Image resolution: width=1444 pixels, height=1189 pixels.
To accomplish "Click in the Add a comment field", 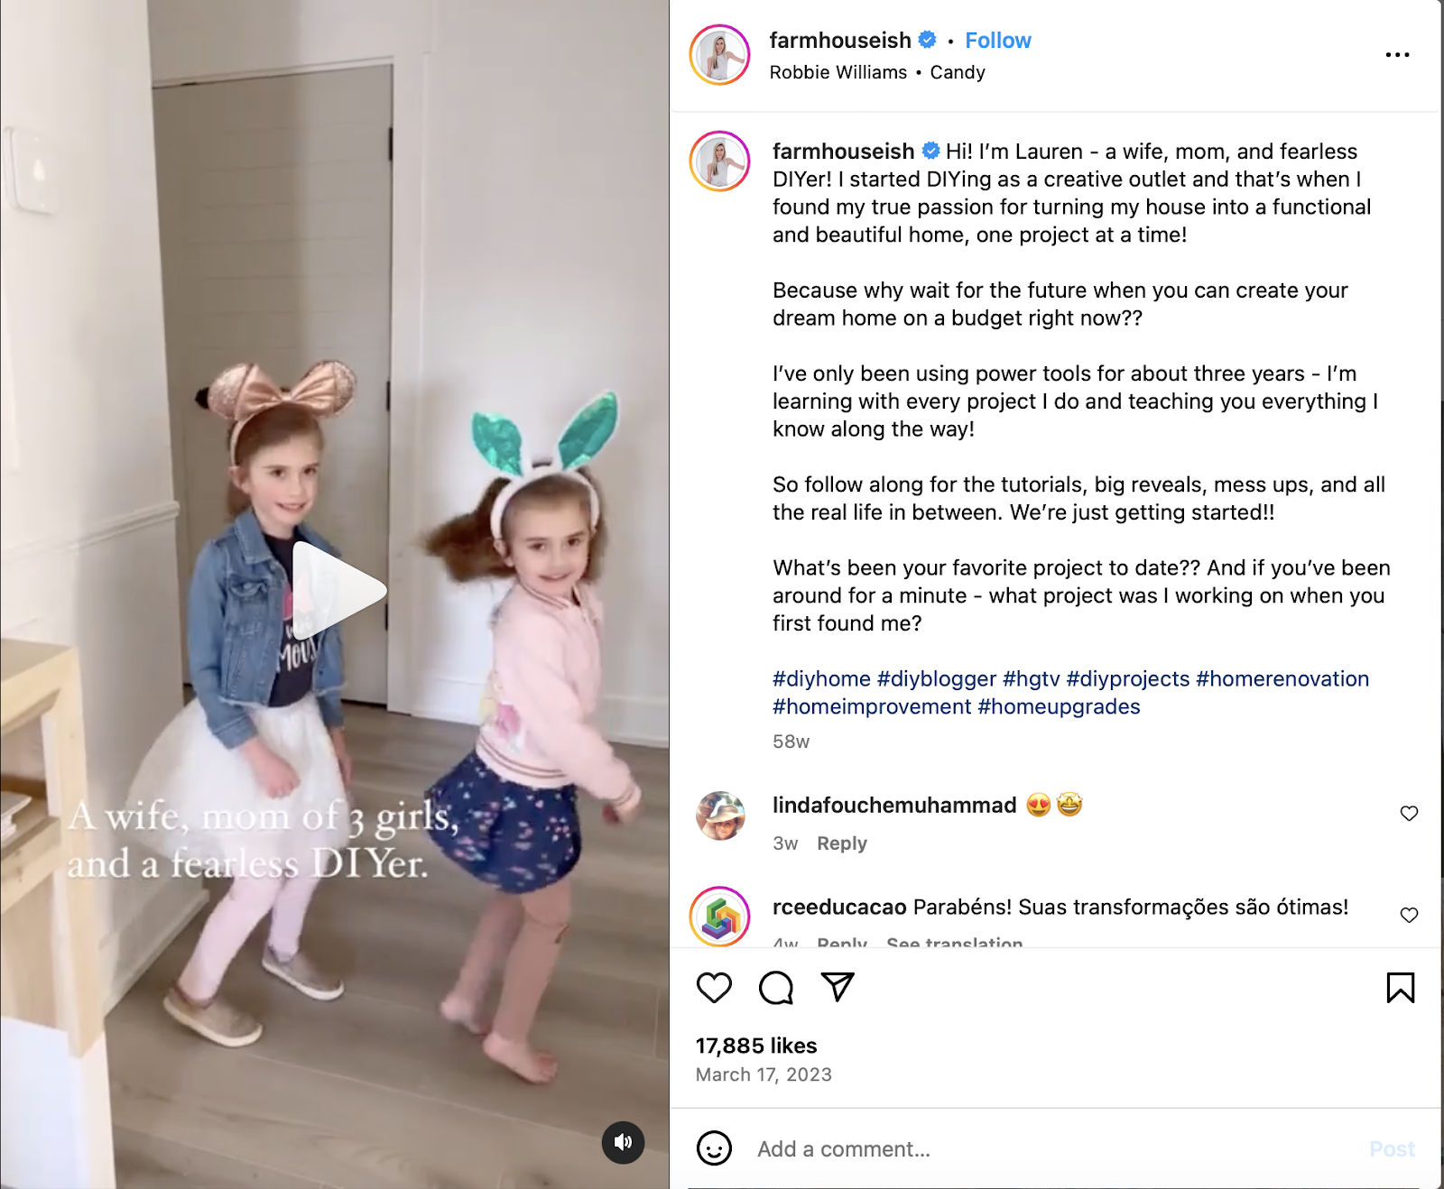I will [1056, 1149].
